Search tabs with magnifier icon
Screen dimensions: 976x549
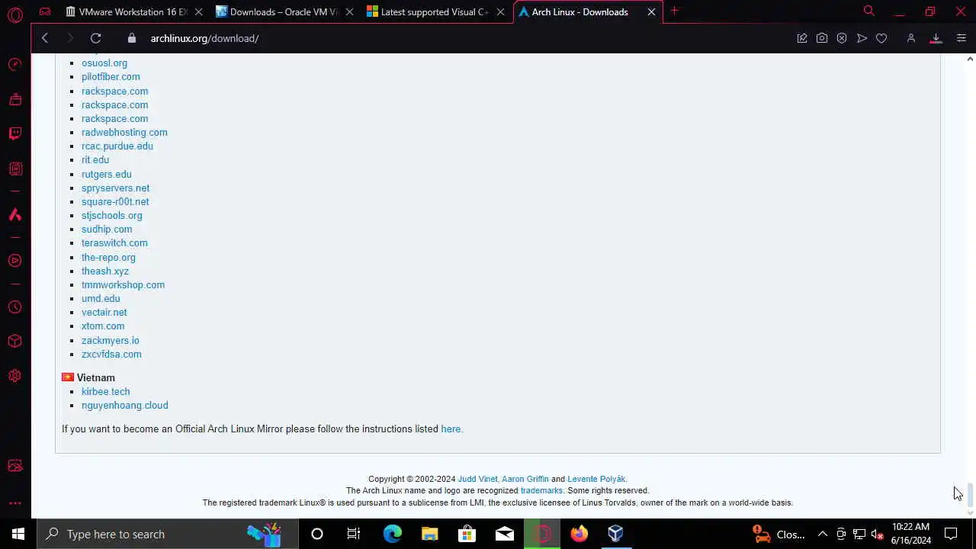click(868, 11)
